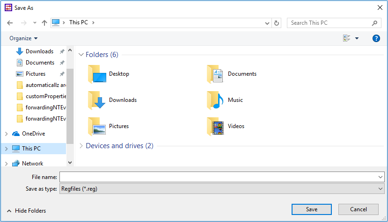
Task: Open the Videos folder icon
Action: coord(216,126)
